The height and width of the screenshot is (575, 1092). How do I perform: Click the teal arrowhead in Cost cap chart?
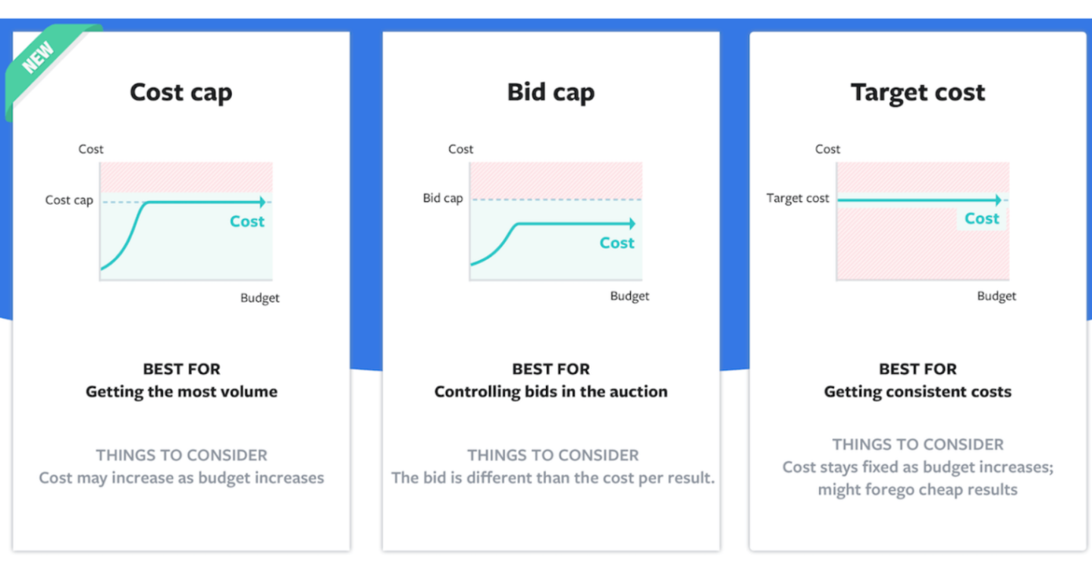(x=262, y=202)
